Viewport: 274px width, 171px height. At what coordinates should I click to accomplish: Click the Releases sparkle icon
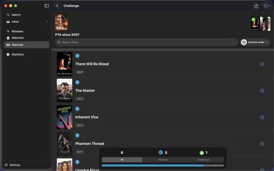point(8,31)
